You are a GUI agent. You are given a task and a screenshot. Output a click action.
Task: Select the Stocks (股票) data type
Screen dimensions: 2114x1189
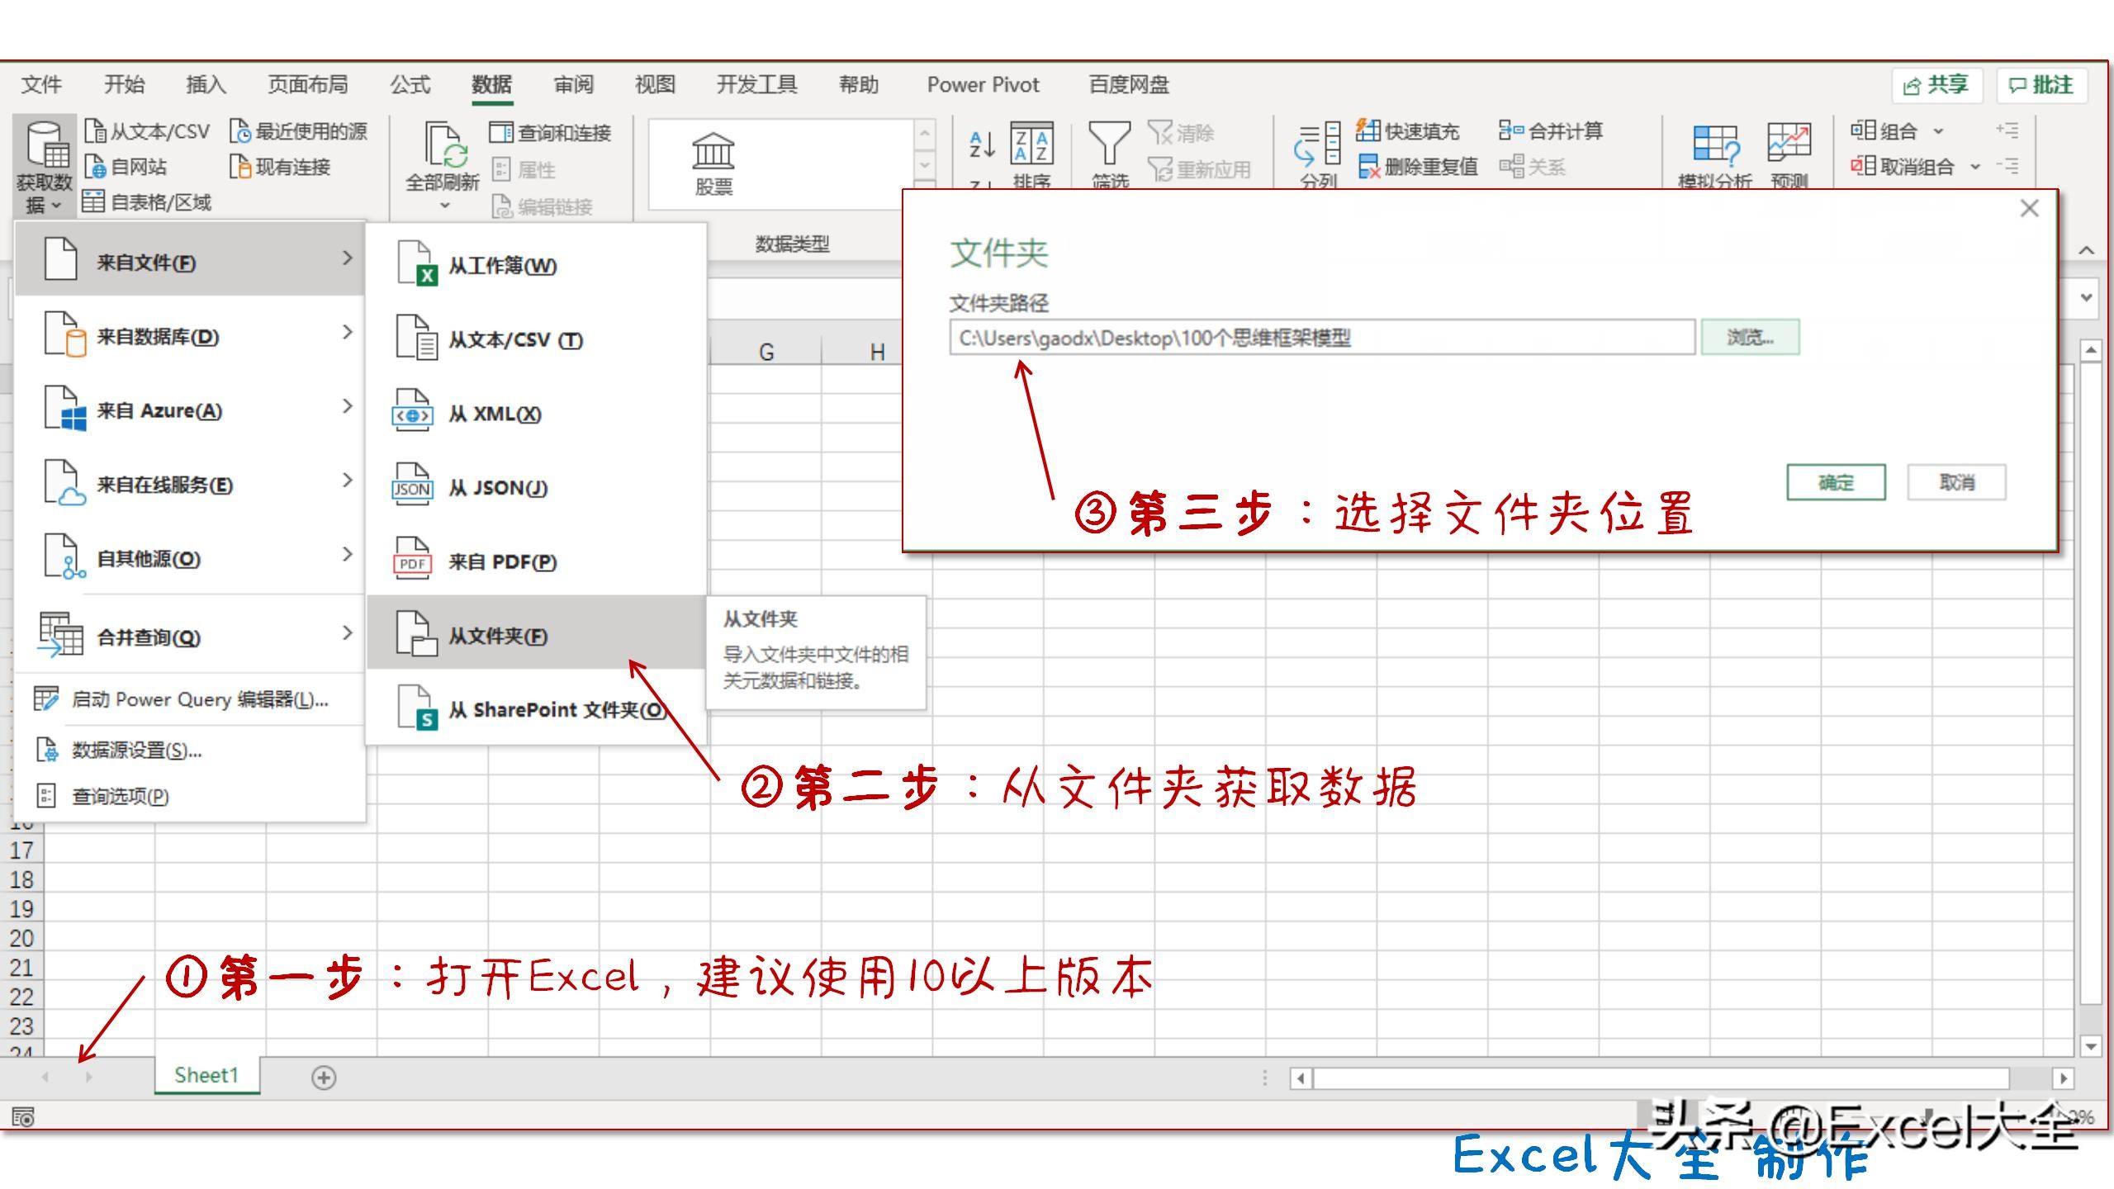coord(713,164)
